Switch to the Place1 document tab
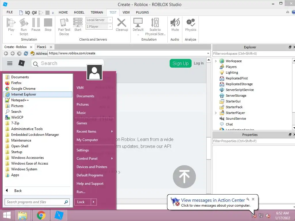Image resolution: width=295 pixels, height=221 pixels. [41, 47]
